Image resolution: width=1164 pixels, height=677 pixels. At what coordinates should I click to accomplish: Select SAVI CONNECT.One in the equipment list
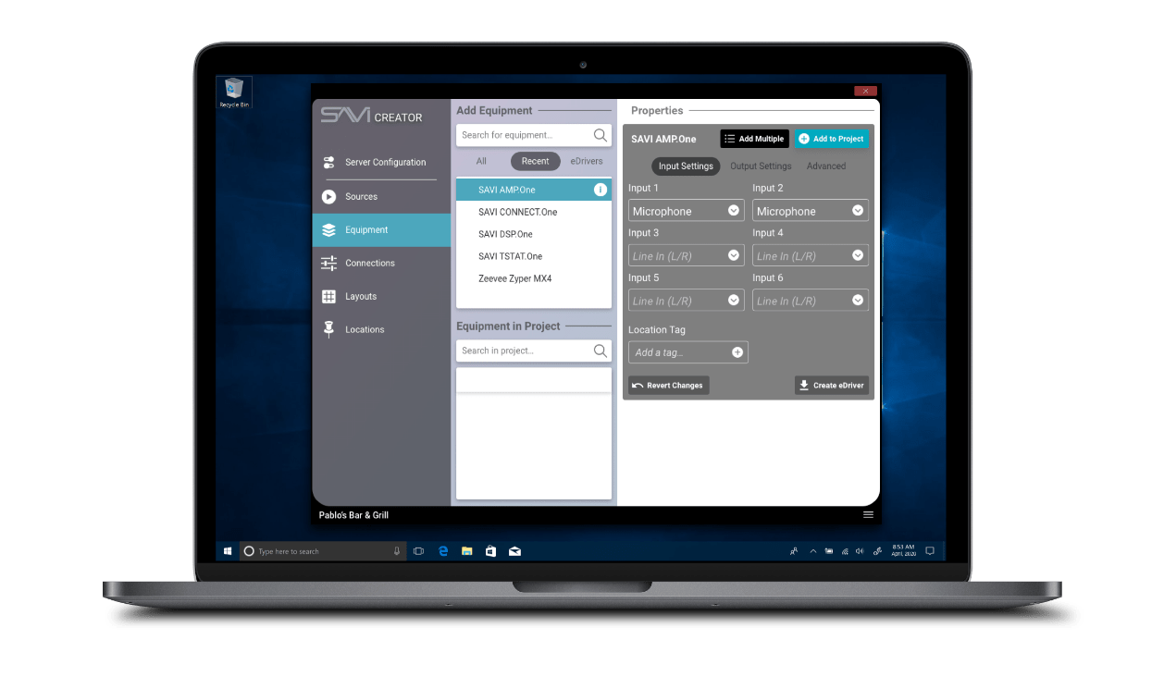click(534, 212)
